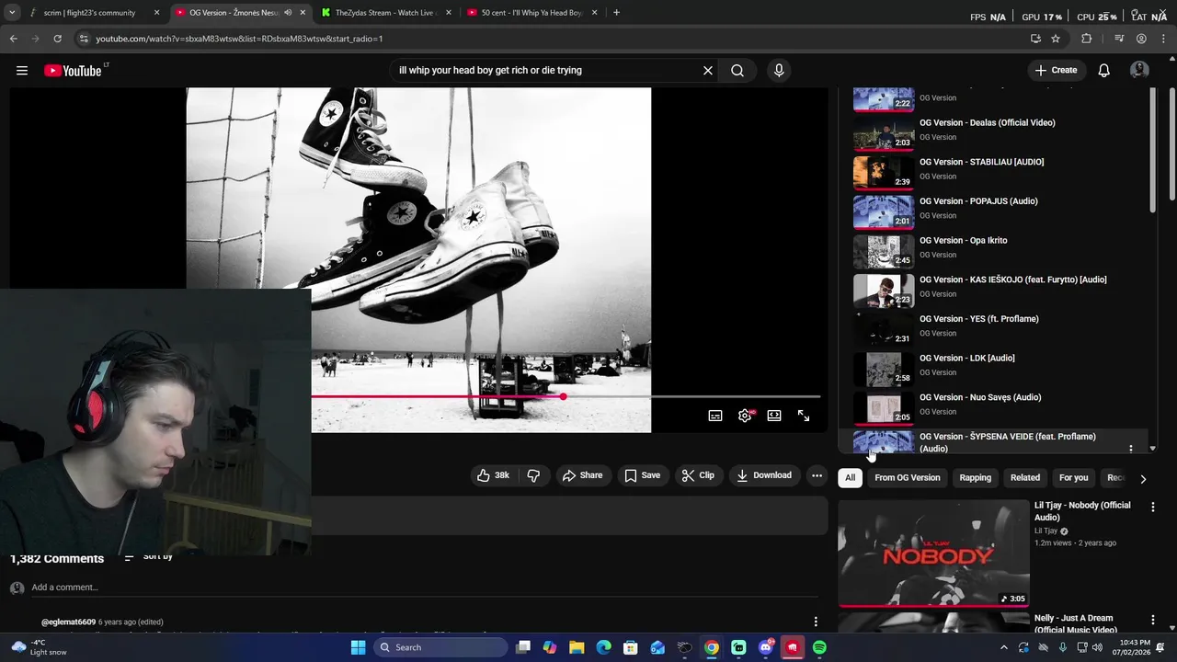Switch to scrim flight23's community tab

pyautogui.click(x=92, y=13)
